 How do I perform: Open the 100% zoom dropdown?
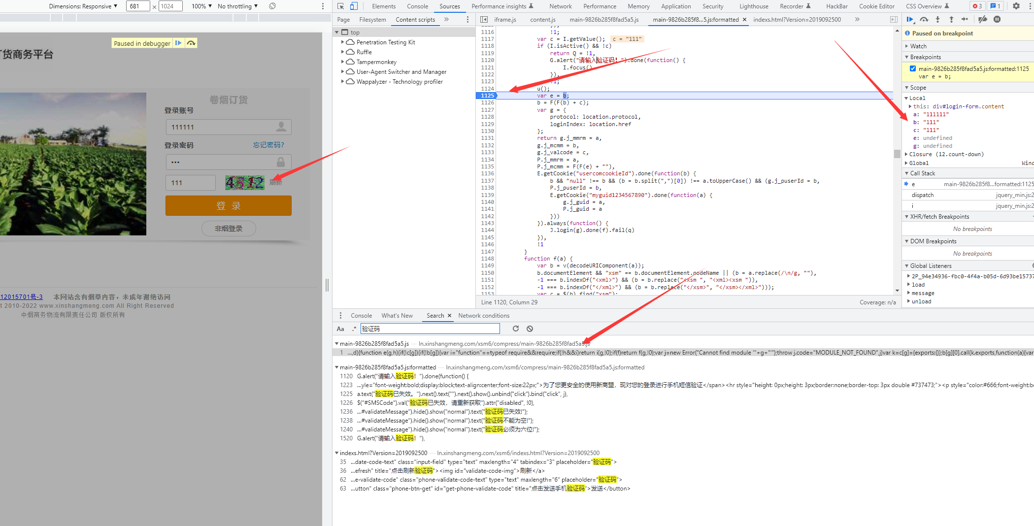tap(201, 6)
